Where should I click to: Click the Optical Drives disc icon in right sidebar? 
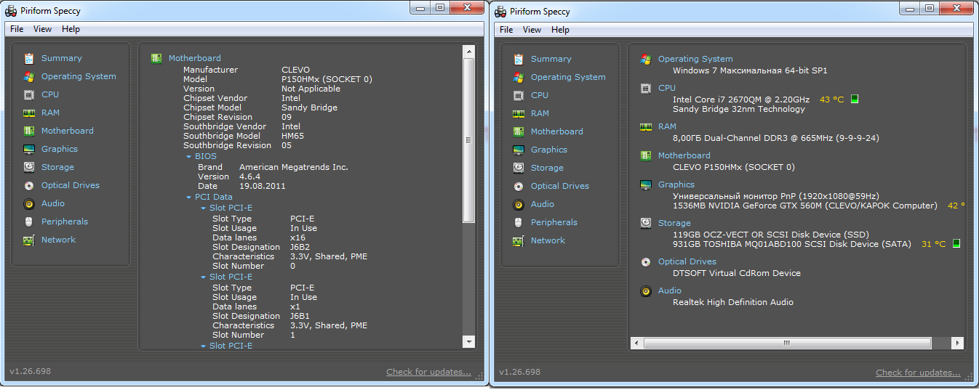(519, 186)
